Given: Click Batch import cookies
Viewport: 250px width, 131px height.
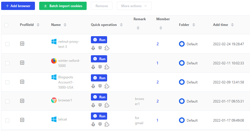Looking at the screenshot, I should click(x=63, y=6).
